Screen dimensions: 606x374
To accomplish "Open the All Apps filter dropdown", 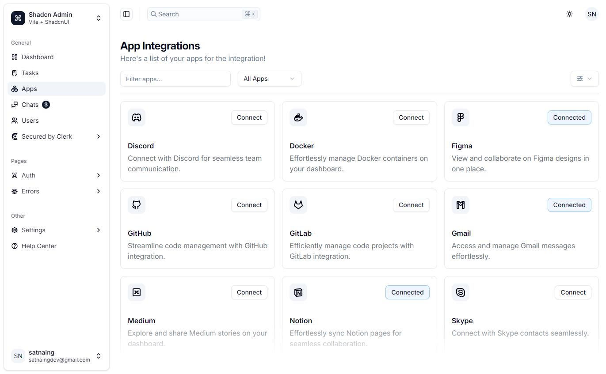I will click(270, 79).
